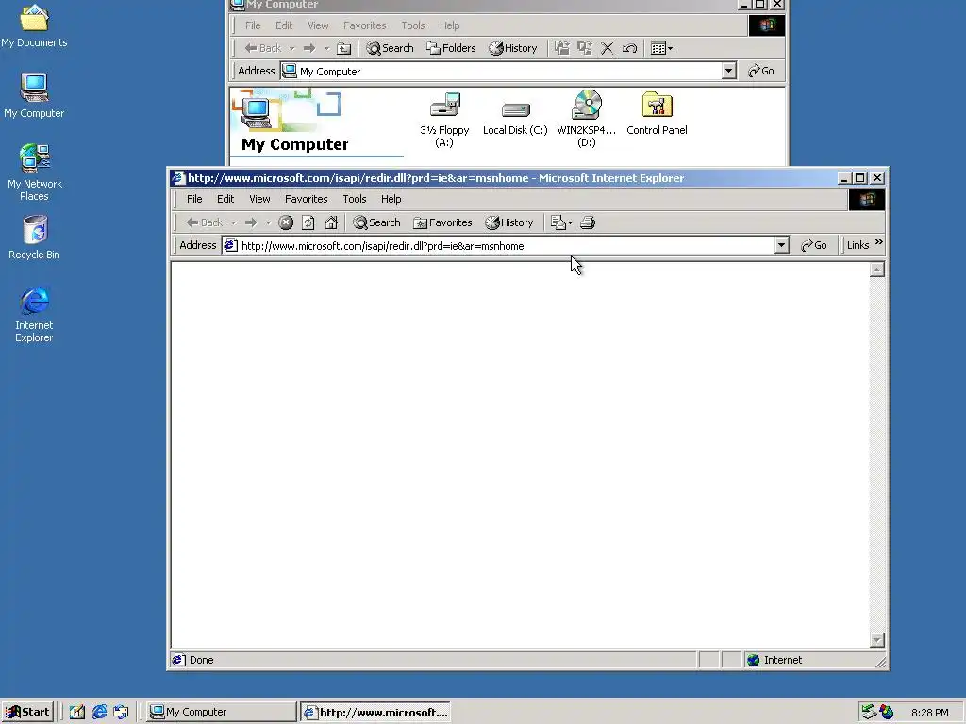Open Search pane in Internet Explorer
The height and width of the screenshot is (724, 966).
(x=376, y=222)
